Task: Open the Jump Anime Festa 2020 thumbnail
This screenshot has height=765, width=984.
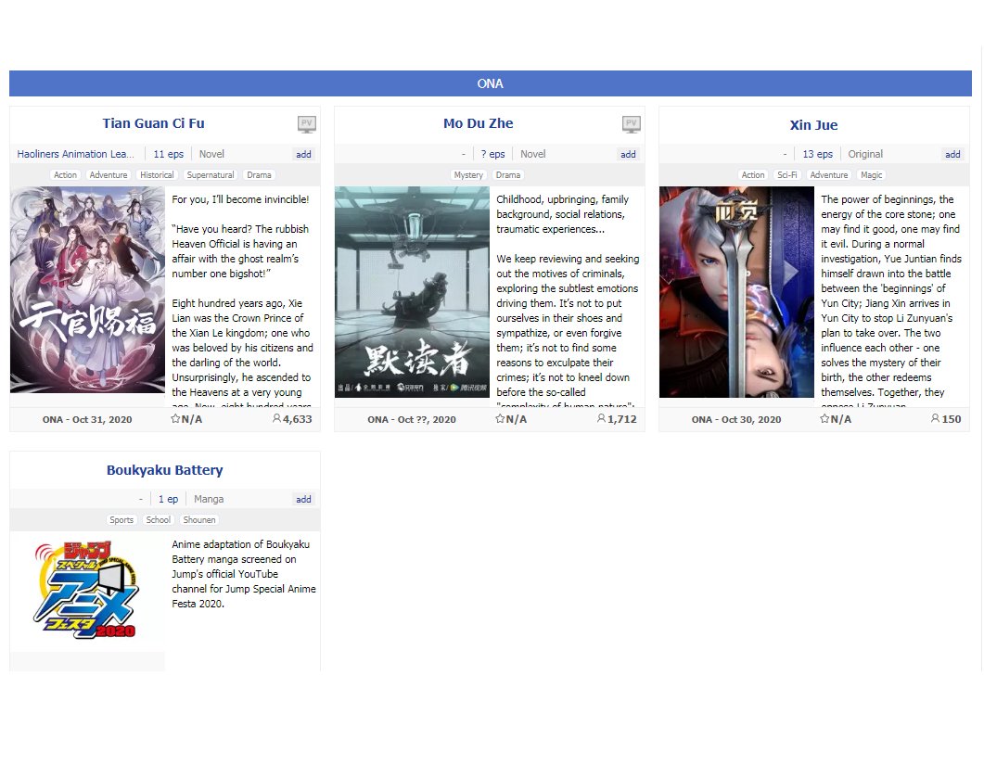Action: click(x=87, y=592)
